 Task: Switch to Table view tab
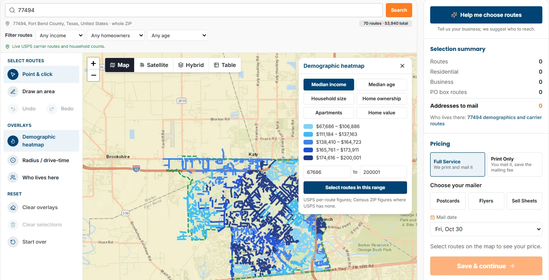pyautogui.click(x=225, y=65)
